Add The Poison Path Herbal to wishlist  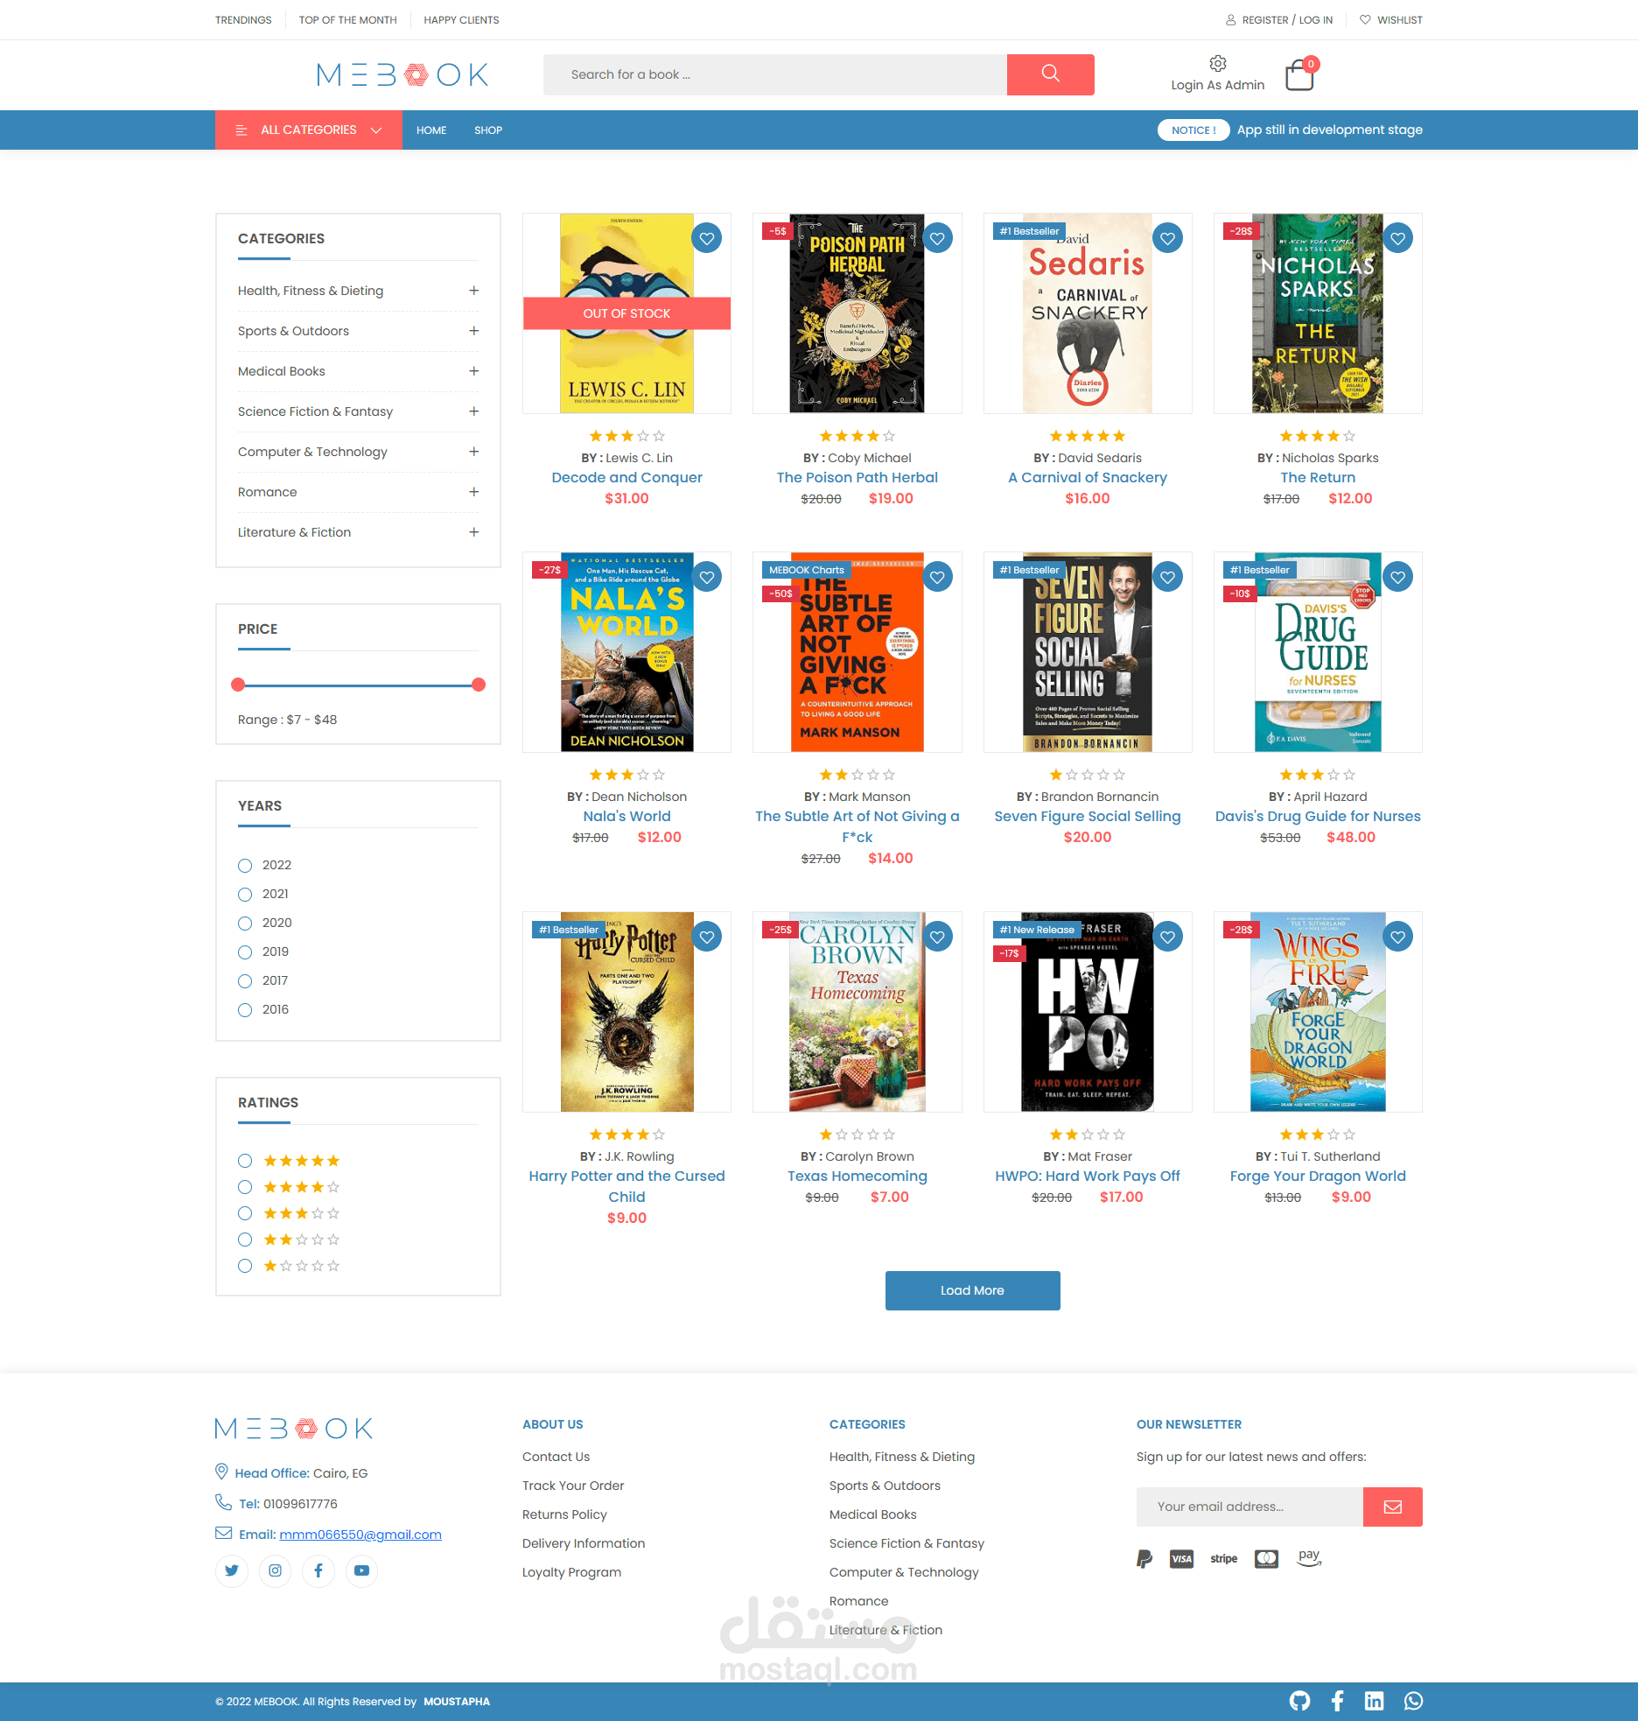click(x=937, y=238)
